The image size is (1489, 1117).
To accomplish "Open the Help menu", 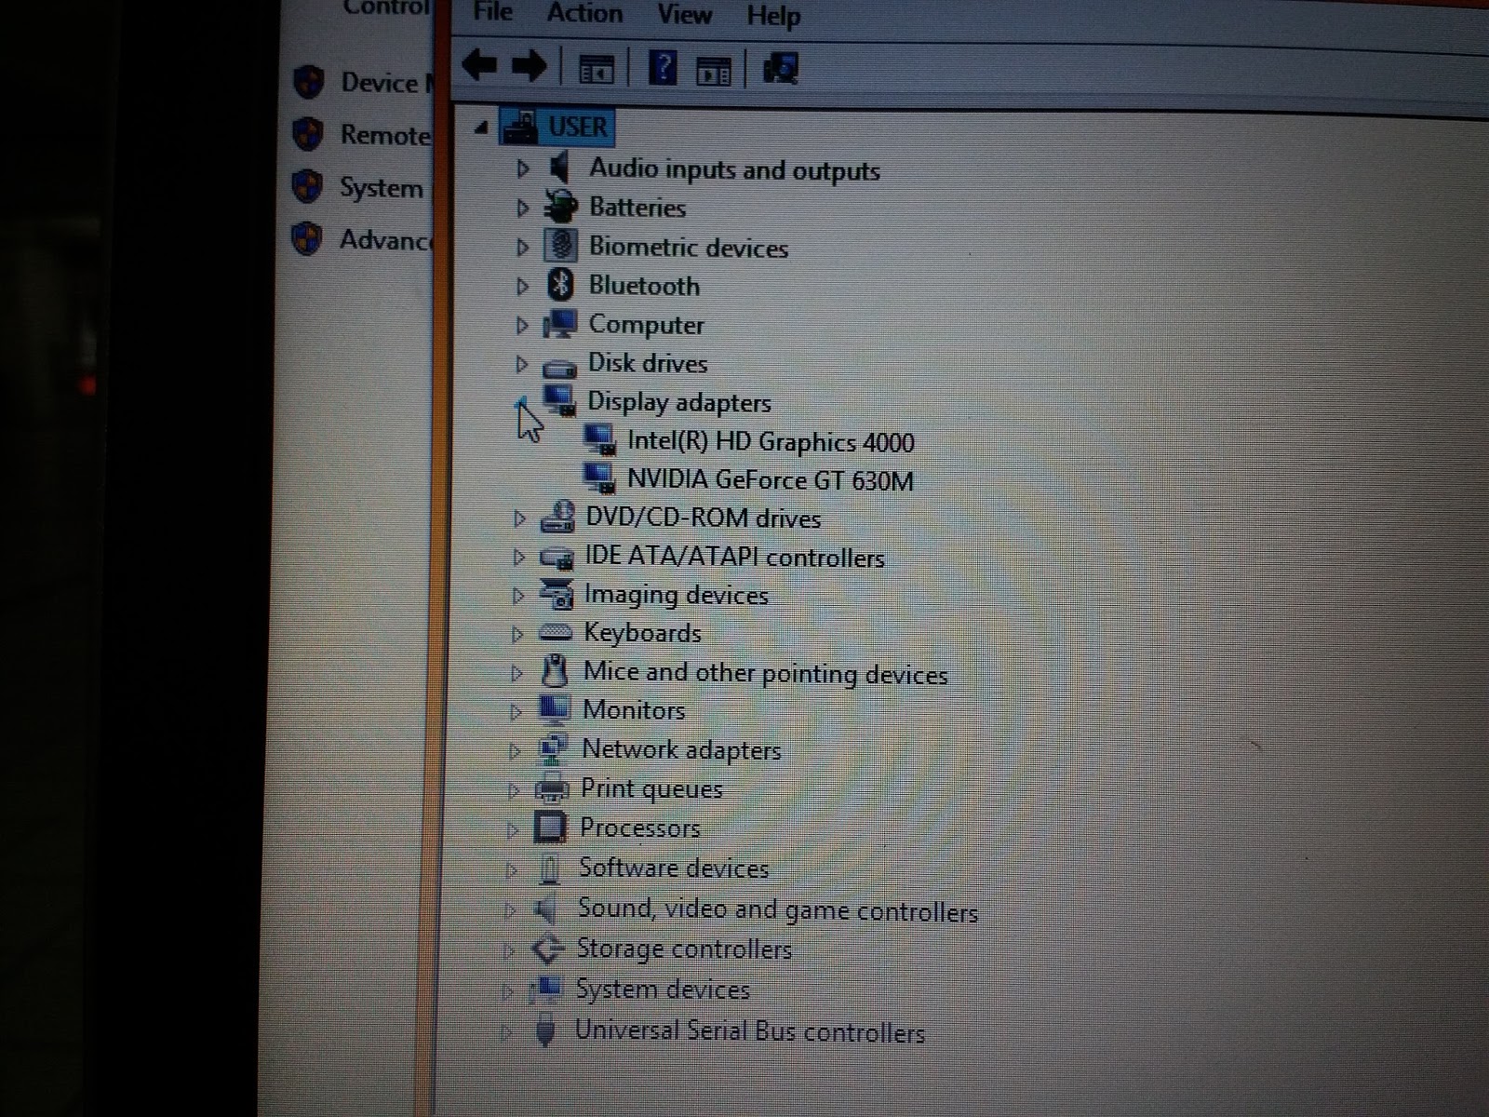I will tap(773, 16).
